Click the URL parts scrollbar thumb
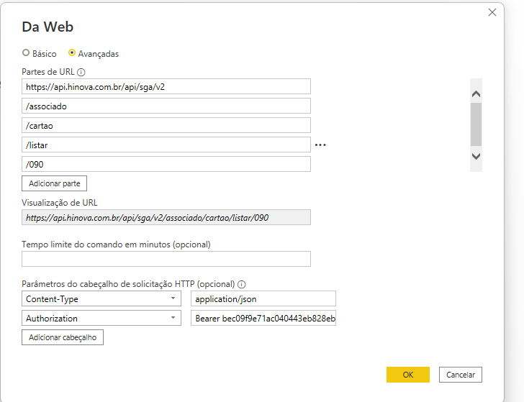 476,124
